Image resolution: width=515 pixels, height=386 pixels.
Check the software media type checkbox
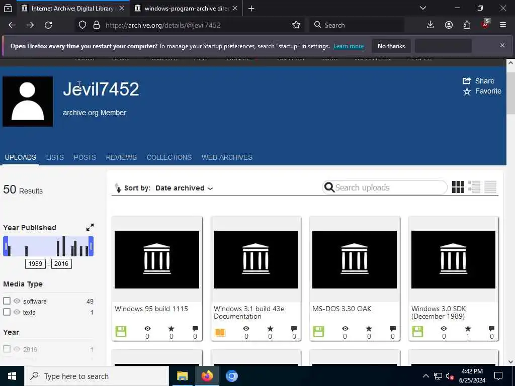click(x=7, y=301)
